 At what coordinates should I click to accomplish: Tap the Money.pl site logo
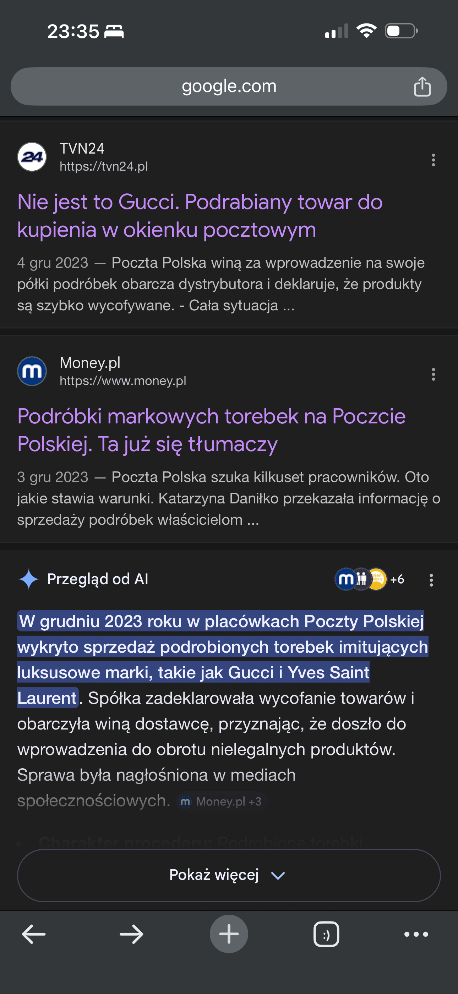(x=32, y=371)
